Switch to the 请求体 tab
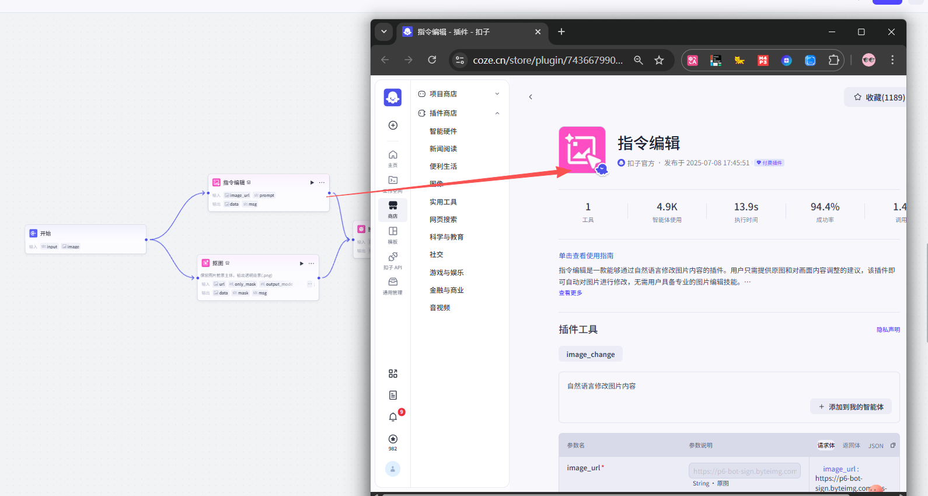 (x=826, y=445)
